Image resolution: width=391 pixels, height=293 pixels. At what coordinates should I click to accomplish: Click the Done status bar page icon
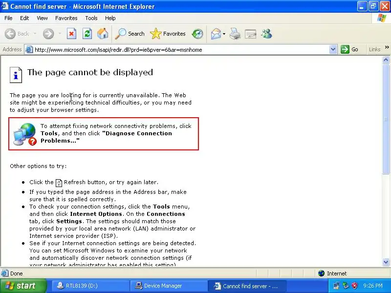[x=5, y=273]
